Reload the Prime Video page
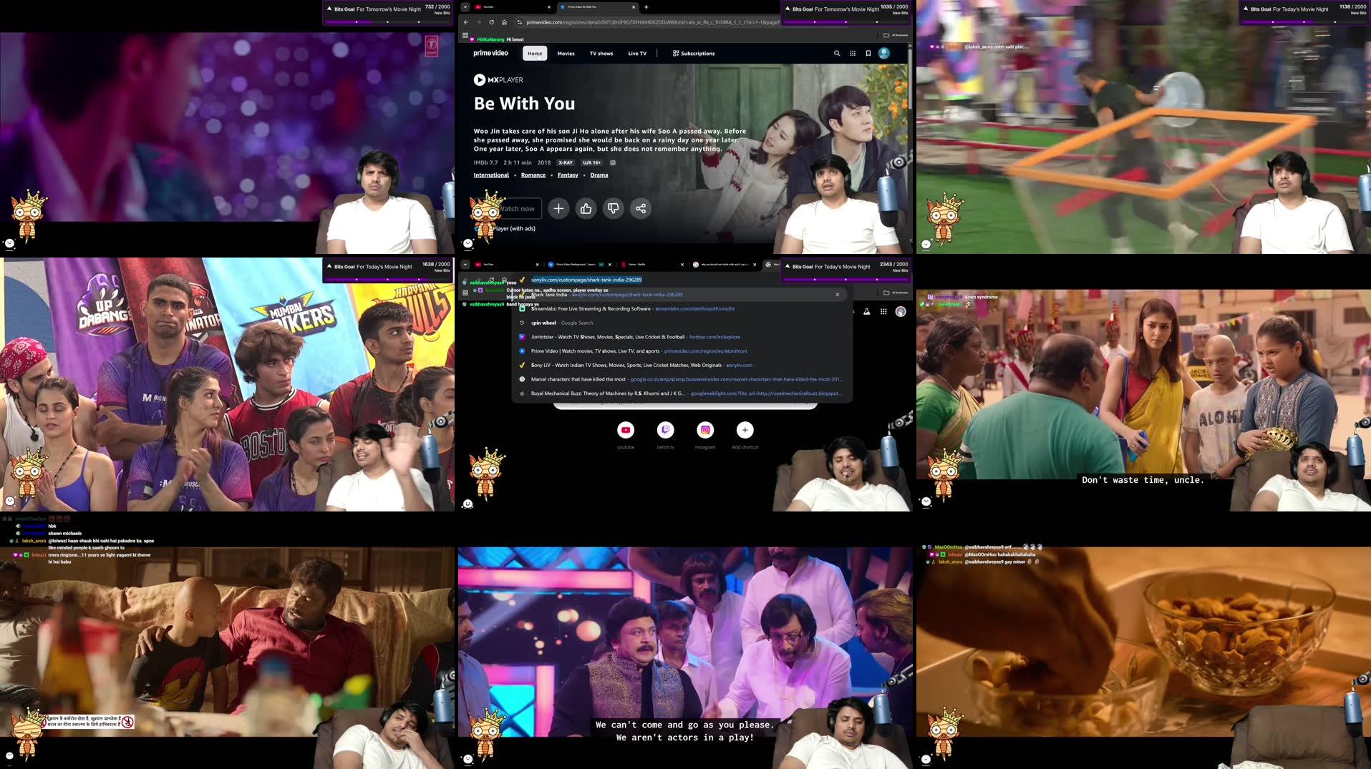 pyautogui.click(x=491, y=22)
